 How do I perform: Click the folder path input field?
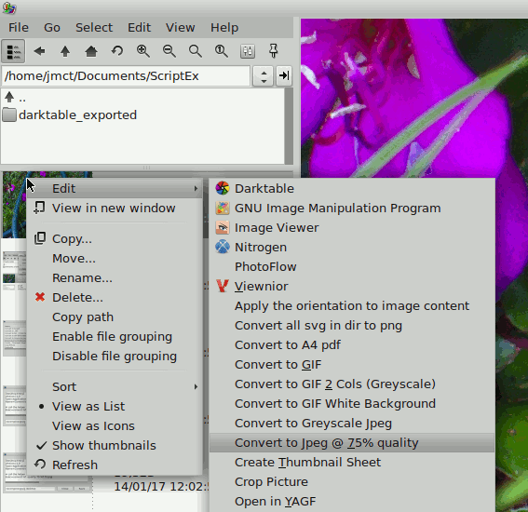tap(126, 76)
